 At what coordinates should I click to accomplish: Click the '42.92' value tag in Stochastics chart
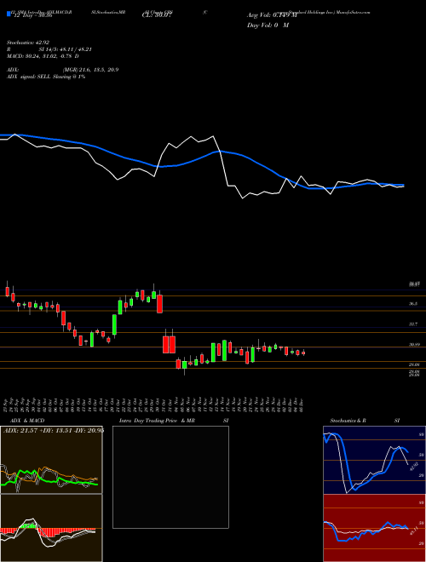[414, 467]
